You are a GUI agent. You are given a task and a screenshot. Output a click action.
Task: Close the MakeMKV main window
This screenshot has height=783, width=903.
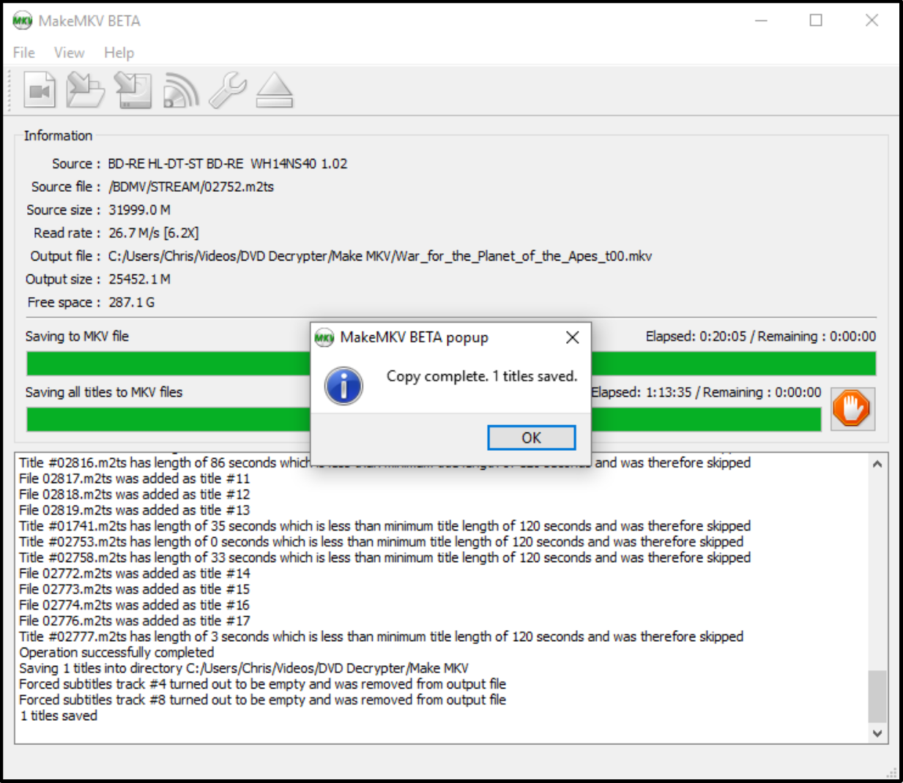click(872, 20)
